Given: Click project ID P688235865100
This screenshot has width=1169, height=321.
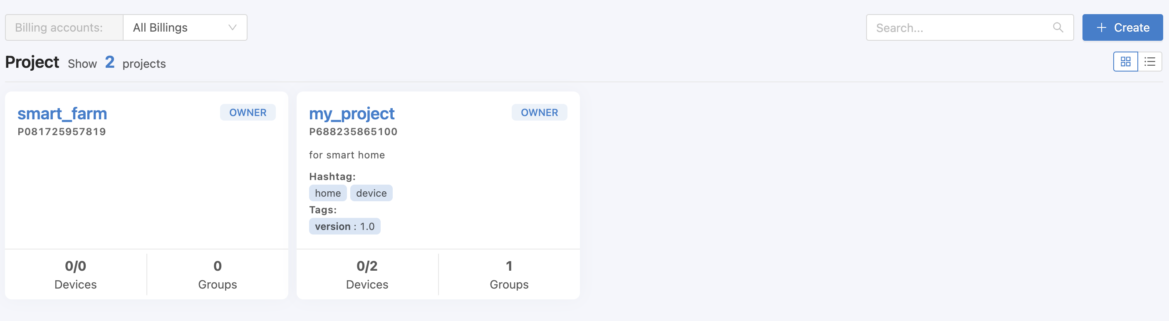Looking at the screenshot, I should pos(353,132).
